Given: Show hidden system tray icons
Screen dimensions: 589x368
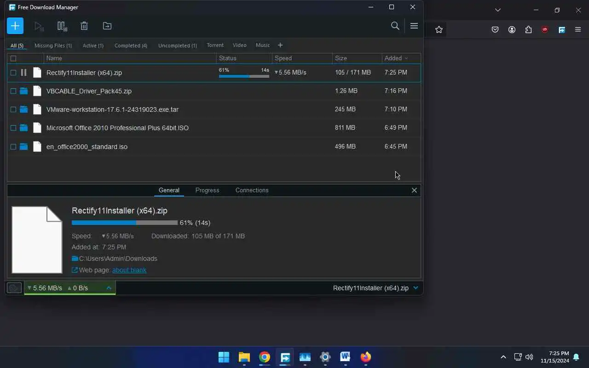Looking at the screenshot, I should click(503, 357).
